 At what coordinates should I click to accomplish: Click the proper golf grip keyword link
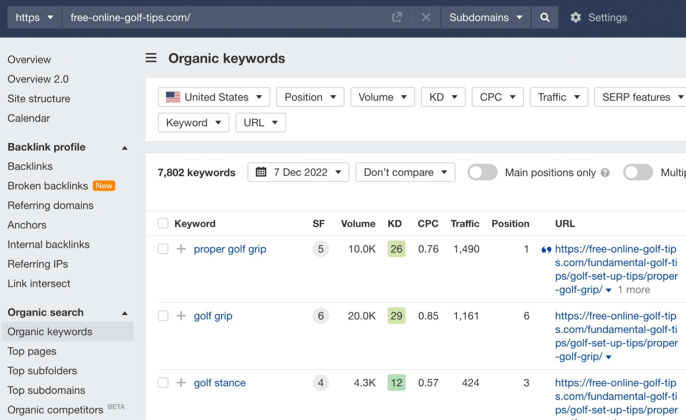pyautogui.click(x=230, y=248)
